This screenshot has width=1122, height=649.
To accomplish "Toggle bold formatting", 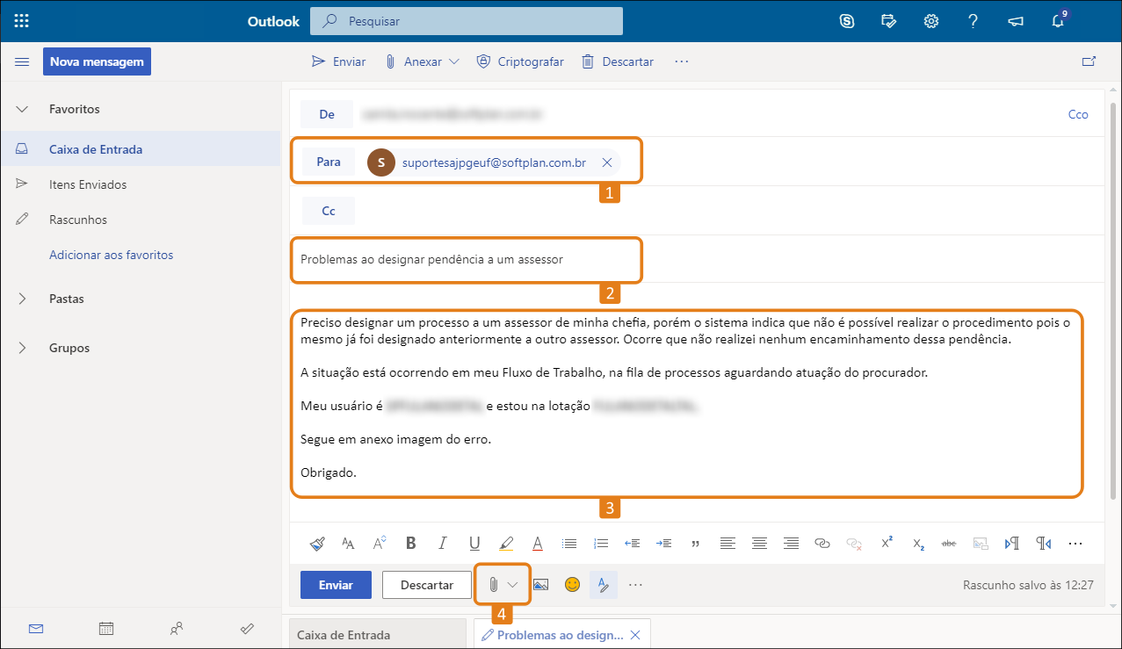I will point(410,544).
